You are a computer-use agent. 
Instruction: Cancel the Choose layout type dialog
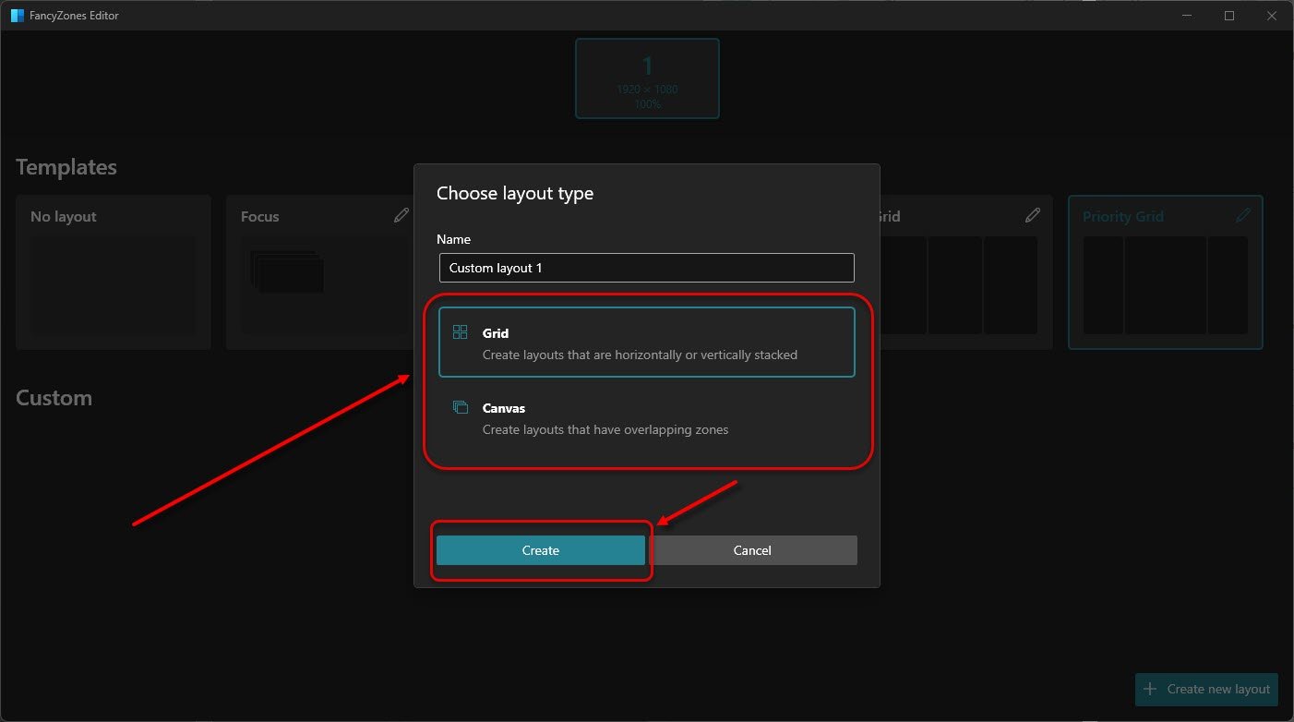tap(752, 550)
